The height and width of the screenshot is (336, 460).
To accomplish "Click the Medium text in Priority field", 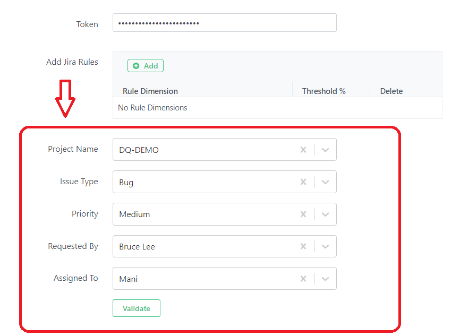I will pos(134,214).
